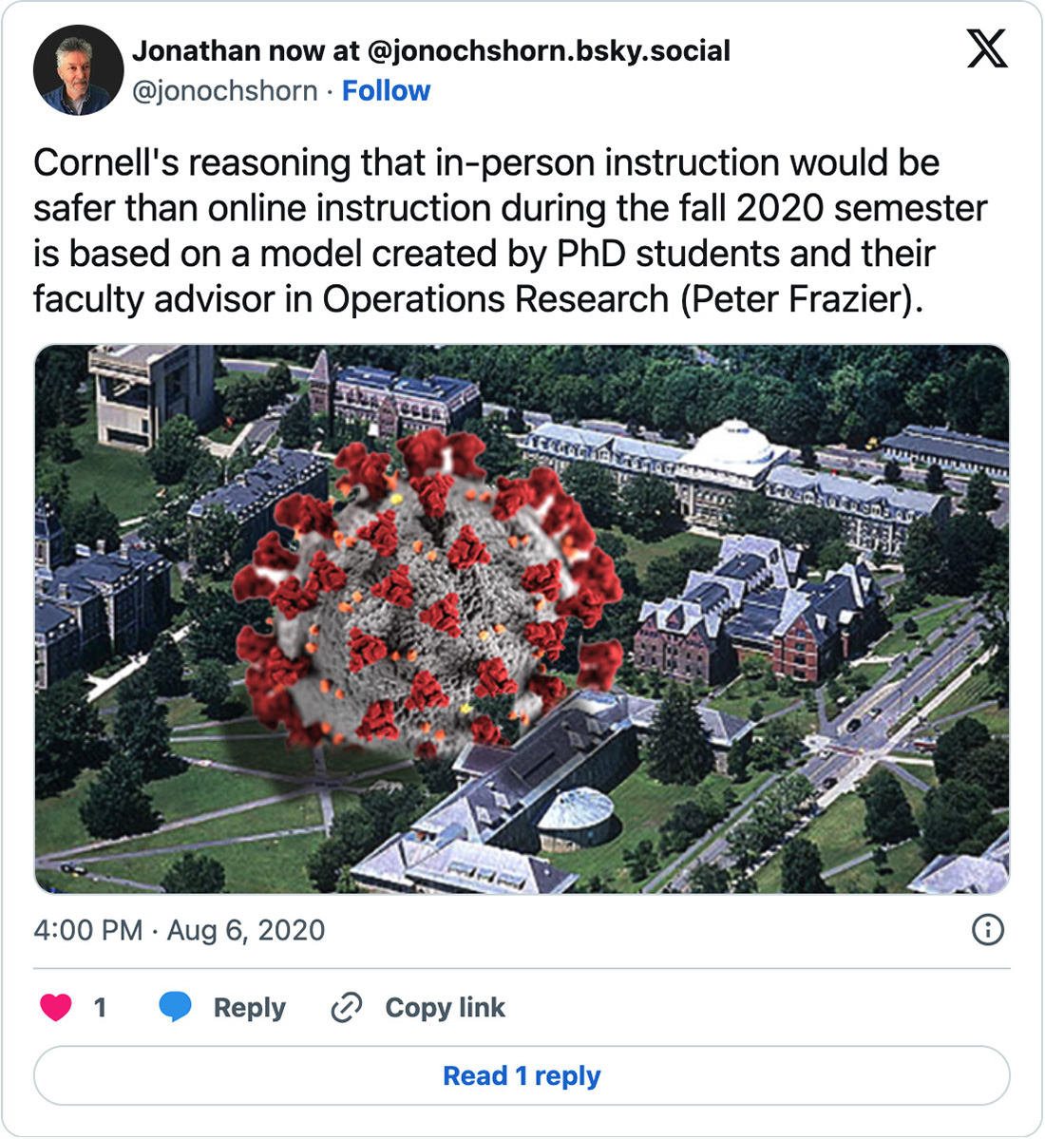This screenshot has height=1139, width=1045.
Task: Click the chain link icon
Action: [347, 1007]
